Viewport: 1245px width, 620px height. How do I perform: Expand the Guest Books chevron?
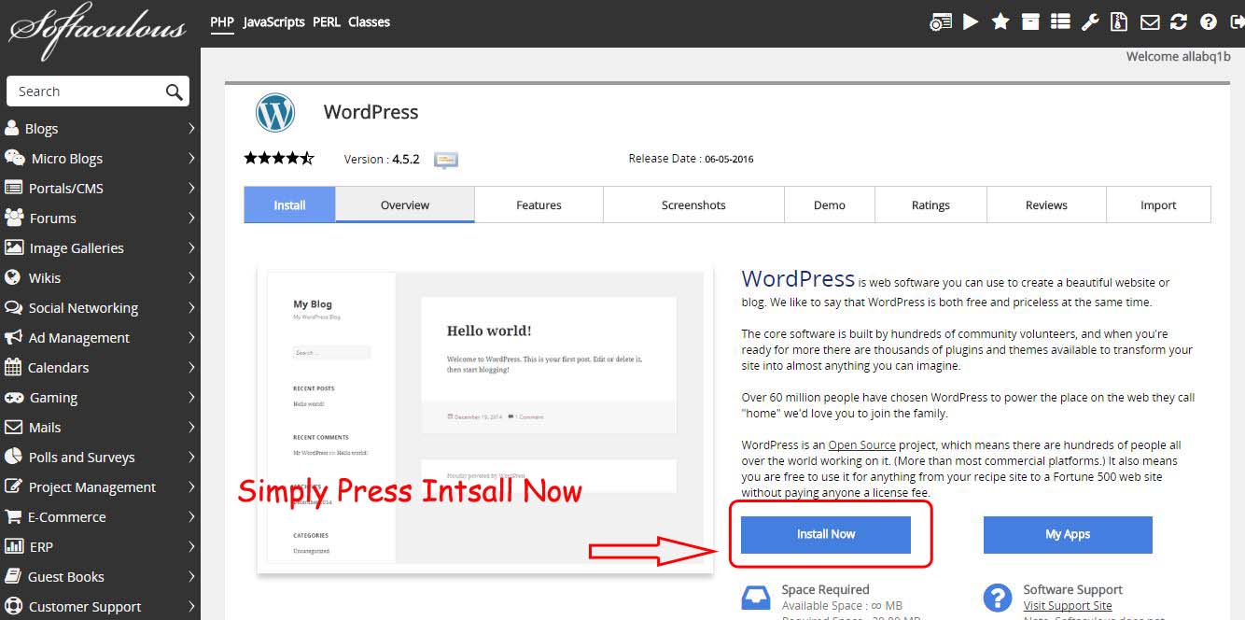pos(191,576)
